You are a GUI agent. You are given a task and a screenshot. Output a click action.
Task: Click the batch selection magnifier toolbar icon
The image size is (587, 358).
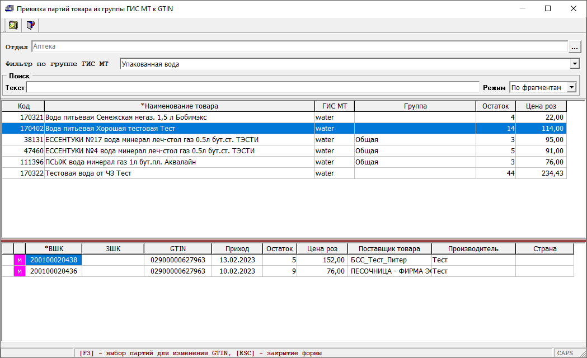tap(12, 25)
